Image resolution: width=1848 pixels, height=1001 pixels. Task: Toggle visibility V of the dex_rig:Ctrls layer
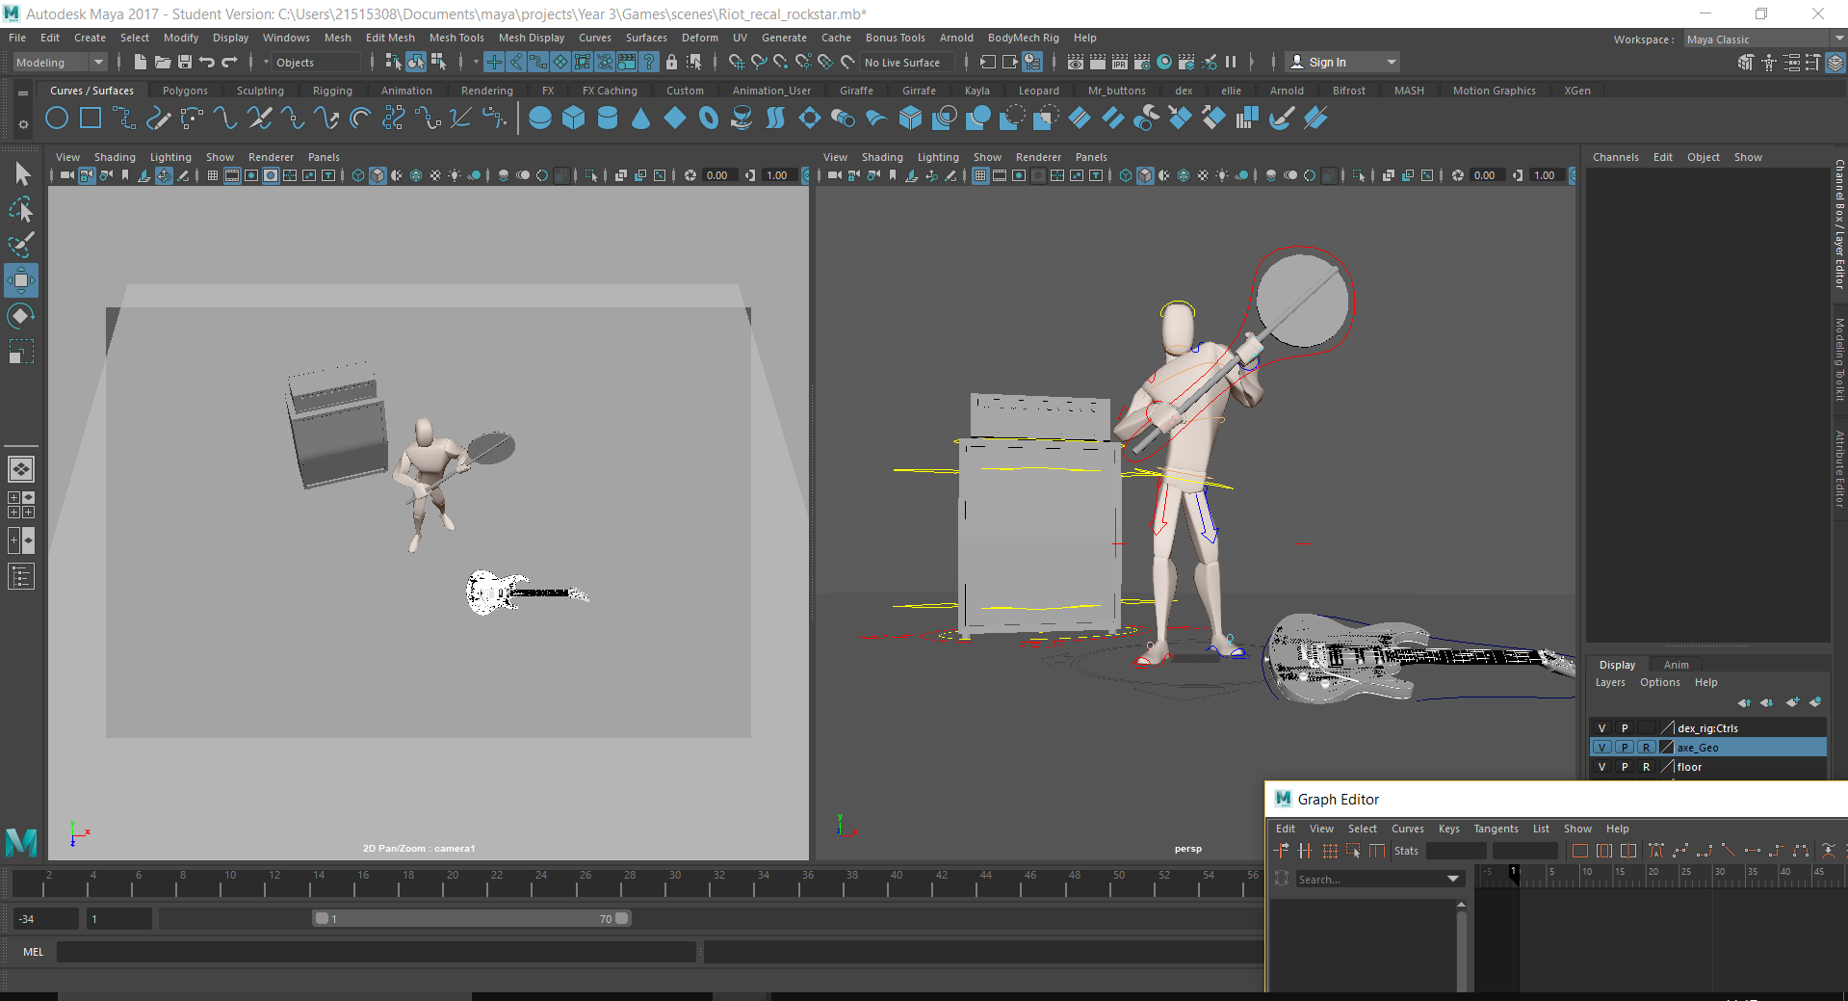point(1602,728)
